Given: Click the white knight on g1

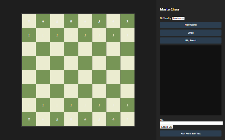Looking at the screenshot, I should pyautogui.click(x=113, y=119).
